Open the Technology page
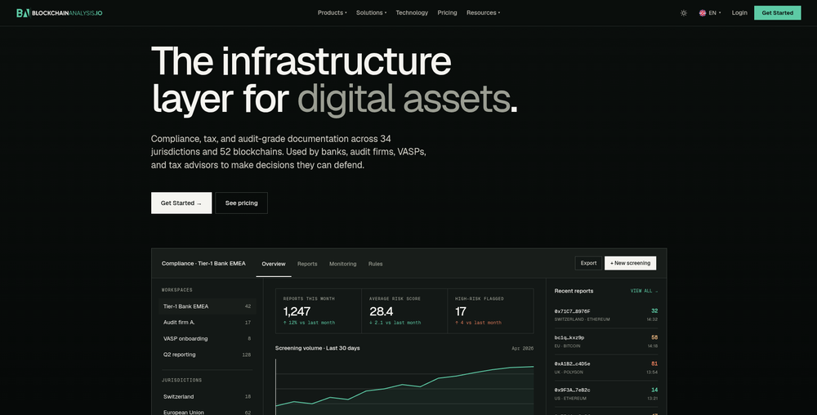 (x=412, y=13)
